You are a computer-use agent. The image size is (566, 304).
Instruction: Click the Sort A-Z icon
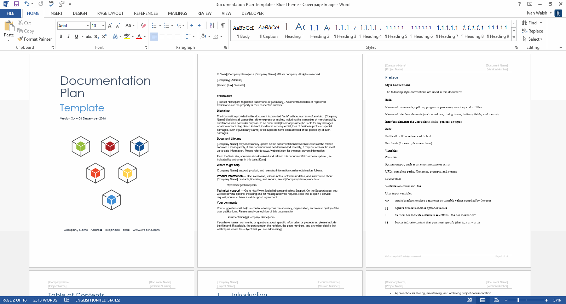point(212,25)
